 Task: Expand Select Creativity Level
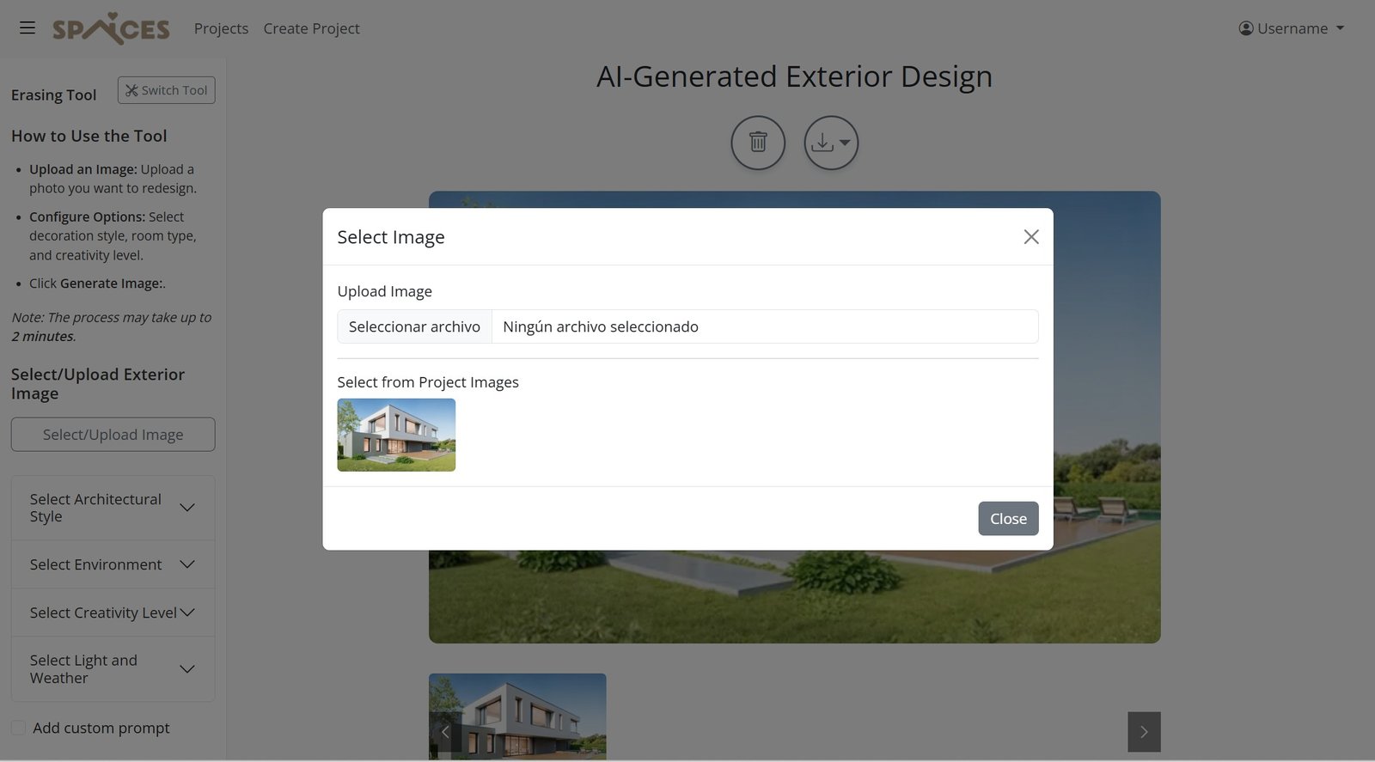[x=113, y=613]
